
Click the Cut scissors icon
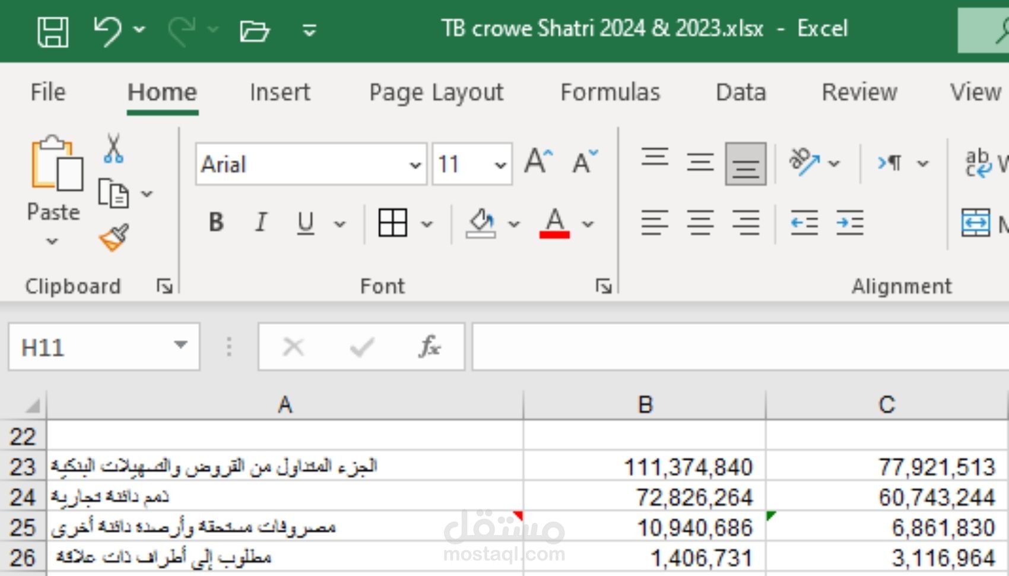(113, 148)
